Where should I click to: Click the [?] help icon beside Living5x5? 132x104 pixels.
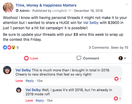[70, 11]
